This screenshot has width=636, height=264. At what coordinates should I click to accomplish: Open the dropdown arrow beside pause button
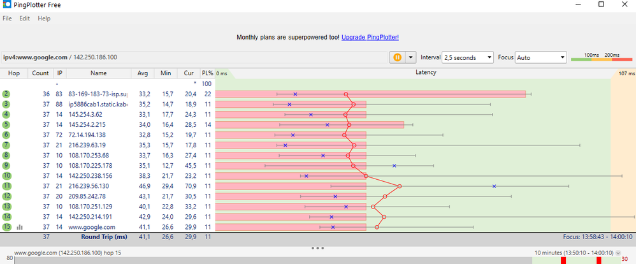(411, 57)
